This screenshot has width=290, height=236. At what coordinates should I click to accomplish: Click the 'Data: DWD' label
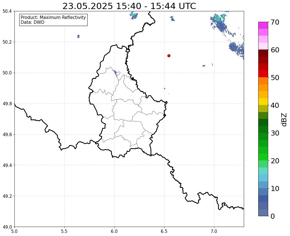[33, 22]
